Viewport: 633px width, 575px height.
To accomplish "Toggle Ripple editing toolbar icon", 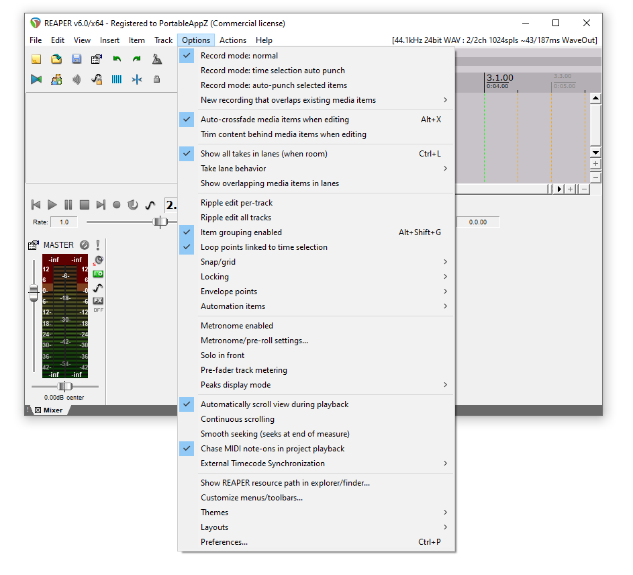I will [77, 79].
